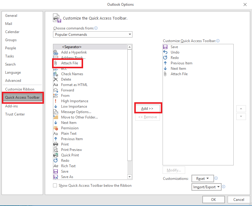Select Next Item in Quick Access Toolbar list
Viewport: 252px width, 206px height.
(178, 69)
